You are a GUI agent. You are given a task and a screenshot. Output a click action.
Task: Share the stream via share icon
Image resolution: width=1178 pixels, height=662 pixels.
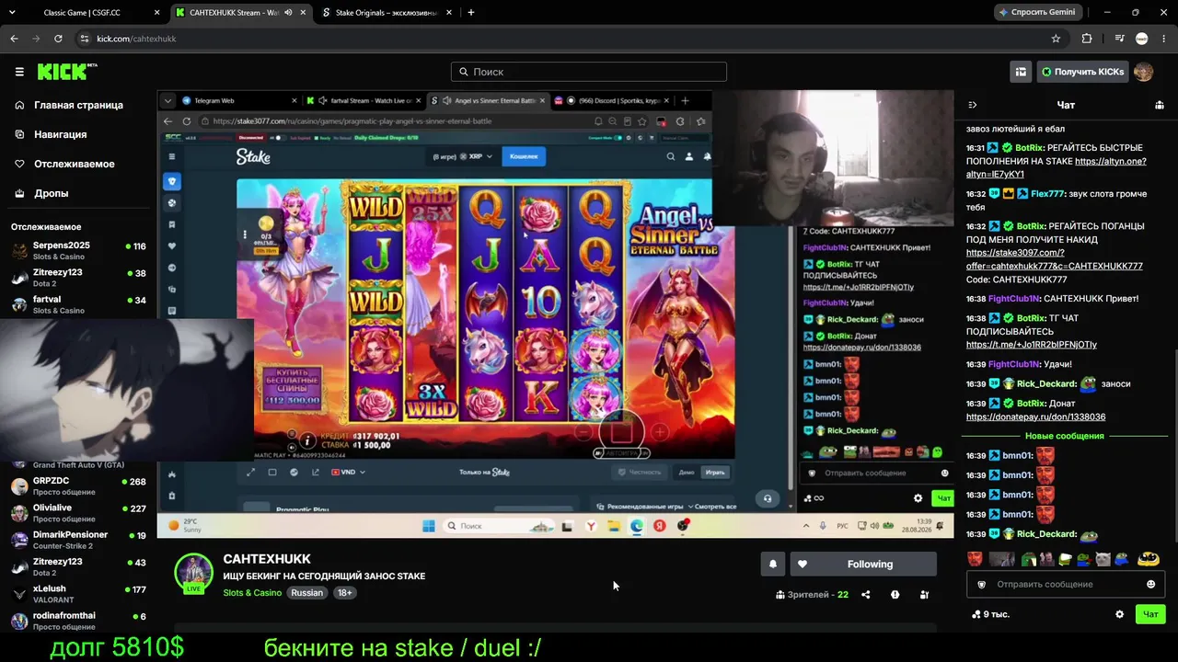point(865,595)
